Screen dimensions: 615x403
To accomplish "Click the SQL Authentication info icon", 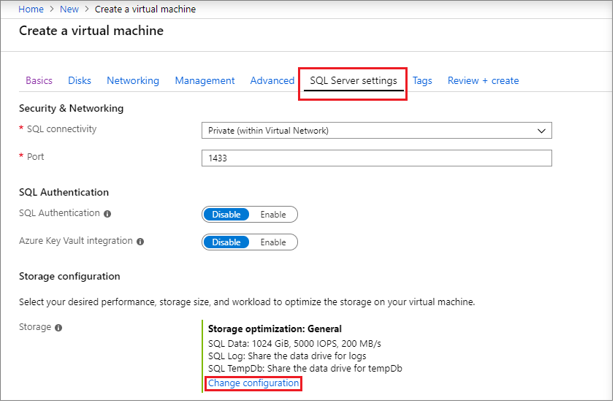I will (107, 214).
